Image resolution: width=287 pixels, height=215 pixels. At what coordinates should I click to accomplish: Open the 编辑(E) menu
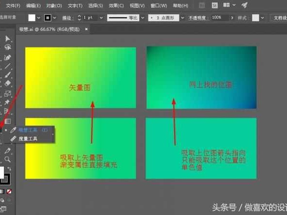point(33,6)
